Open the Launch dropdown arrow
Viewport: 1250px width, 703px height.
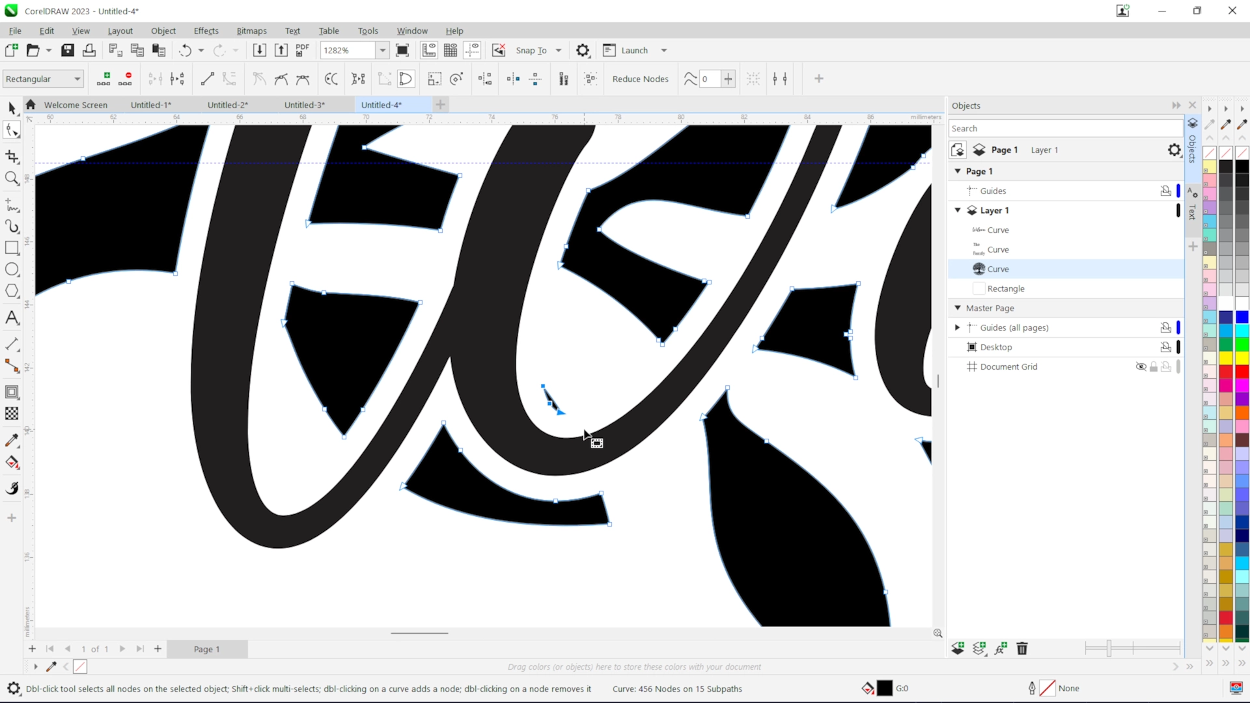664,50
